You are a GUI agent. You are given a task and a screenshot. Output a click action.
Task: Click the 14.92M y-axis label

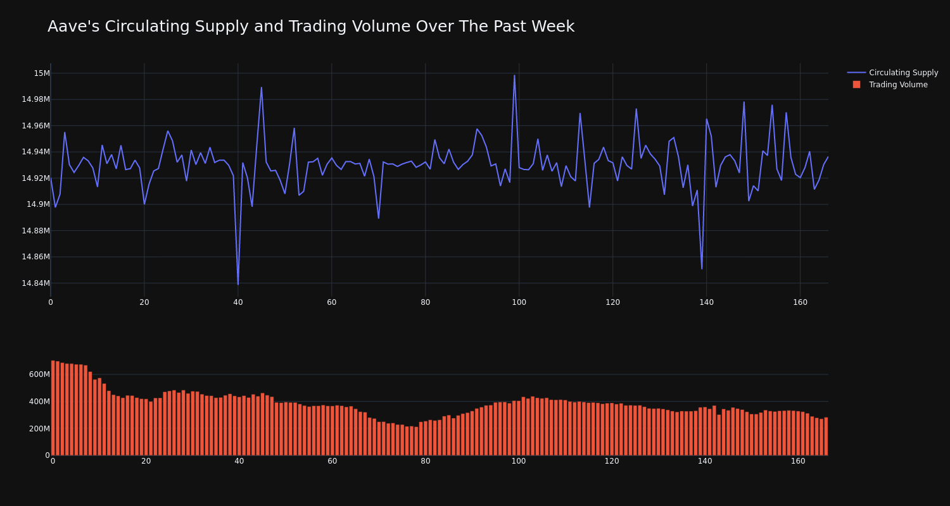click(35, 178)
